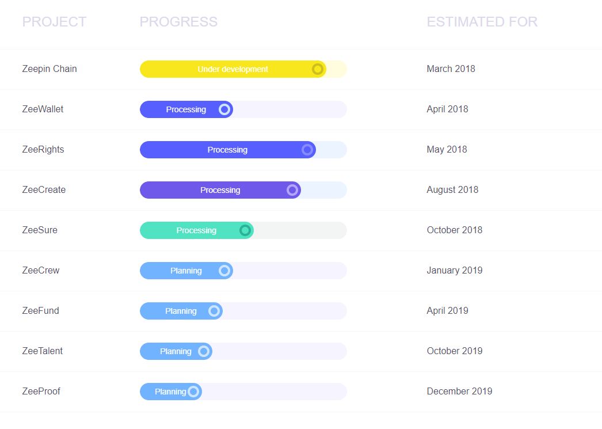Click the 'Planning' label in ZeeTalent row
The image size is (602, 429).
[x=176, y=351]
